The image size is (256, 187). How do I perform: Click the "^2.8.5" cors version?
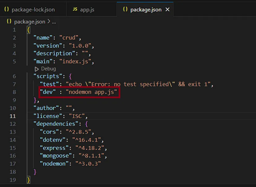(x=78, y=132)
